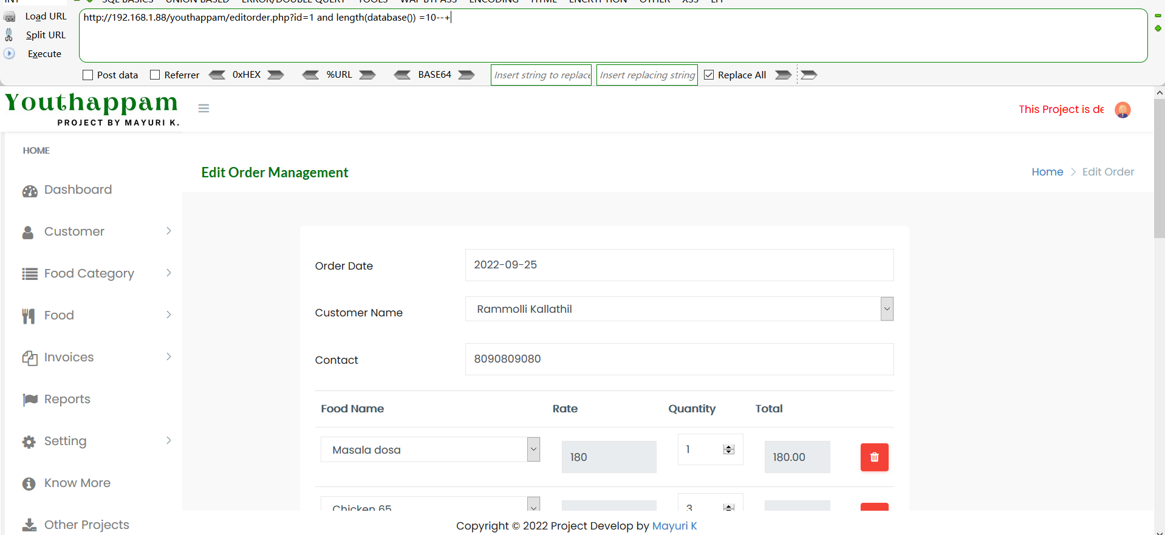Click the Invoices clipboard icon
Screen dimensions: 1165x535
[x=30, y=358]
